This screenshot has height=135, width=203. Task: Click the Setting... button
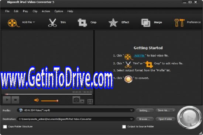(x=145, y=111)
